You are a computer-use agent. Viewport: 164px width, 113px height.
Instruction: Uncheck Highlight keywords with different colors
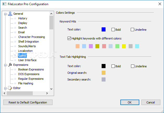69,38
